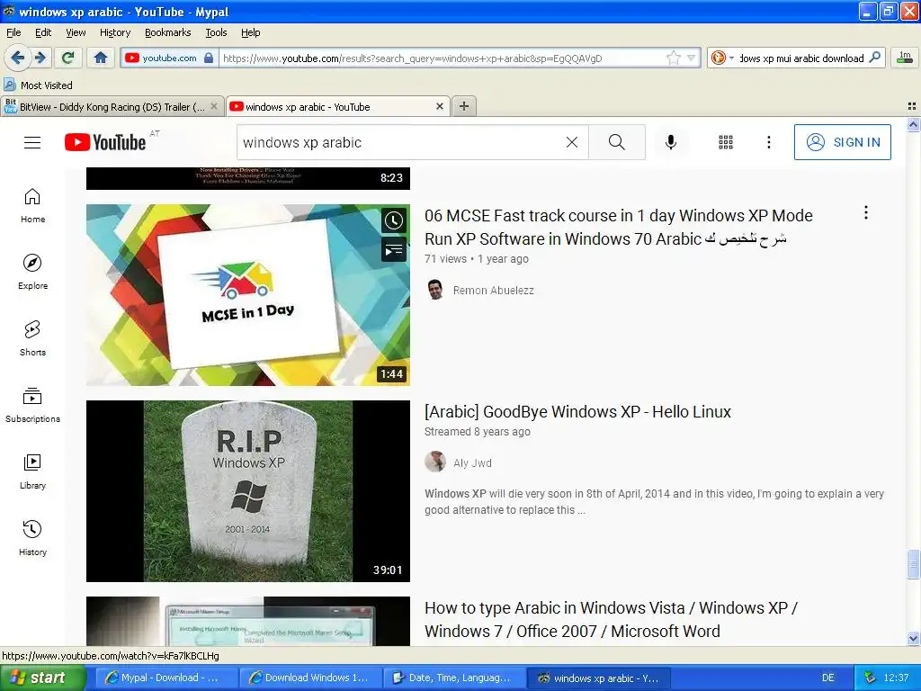This screenshot has height=691, width=921.
Task: Open GoodBye Windows XP - Hello Linux title
Action: tap(577, 412)
